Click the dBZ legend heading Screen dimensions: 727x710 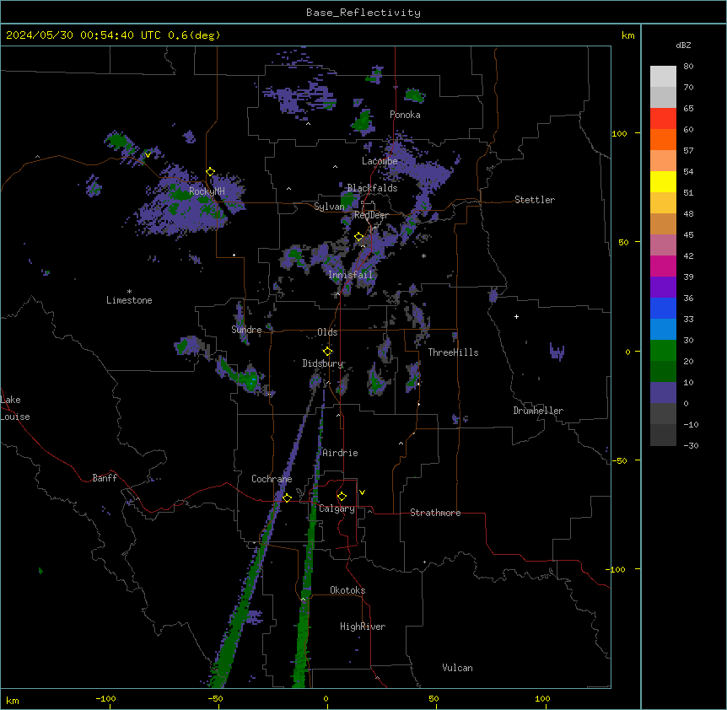point(683,46)
